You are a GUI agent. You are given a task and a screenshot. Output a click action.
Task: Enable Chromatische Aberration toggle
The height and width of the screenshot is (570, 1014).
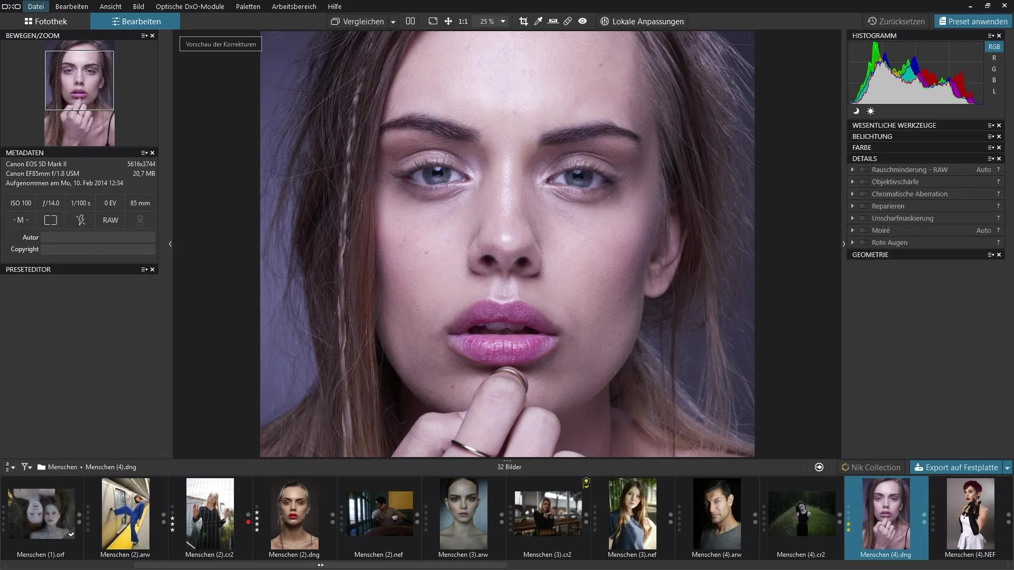coord(864,194)
